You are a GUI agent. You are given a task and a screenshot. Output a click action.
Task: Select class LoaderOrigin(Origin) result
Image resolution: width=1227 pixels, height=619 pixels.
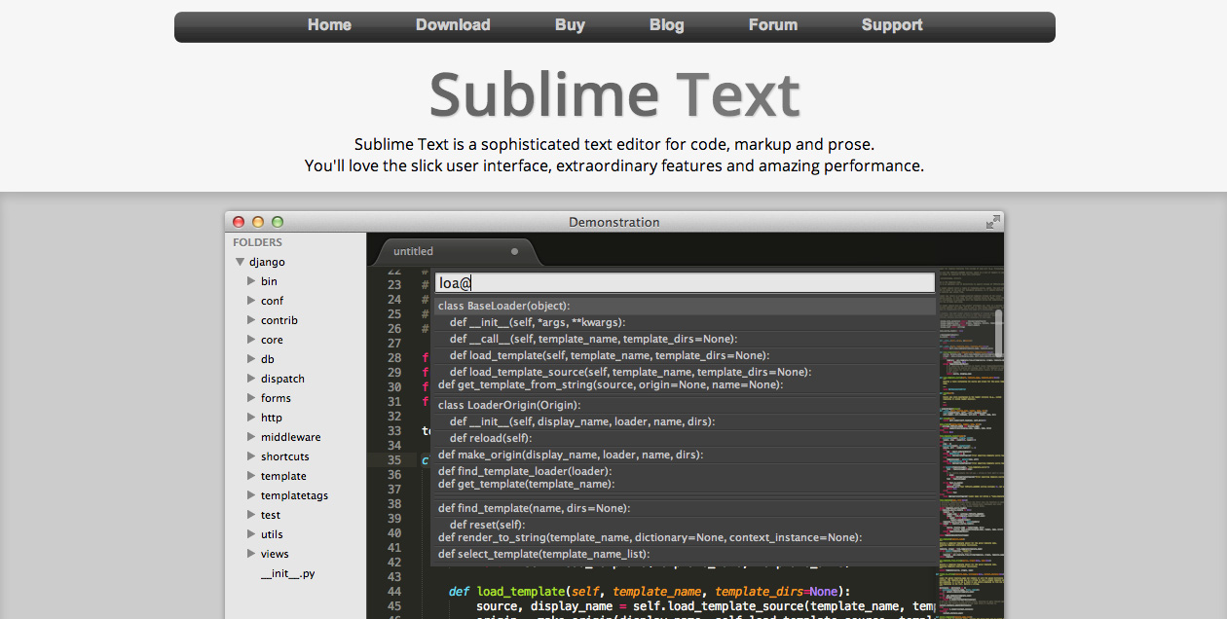pyautogui.click(x=684, y=405)
